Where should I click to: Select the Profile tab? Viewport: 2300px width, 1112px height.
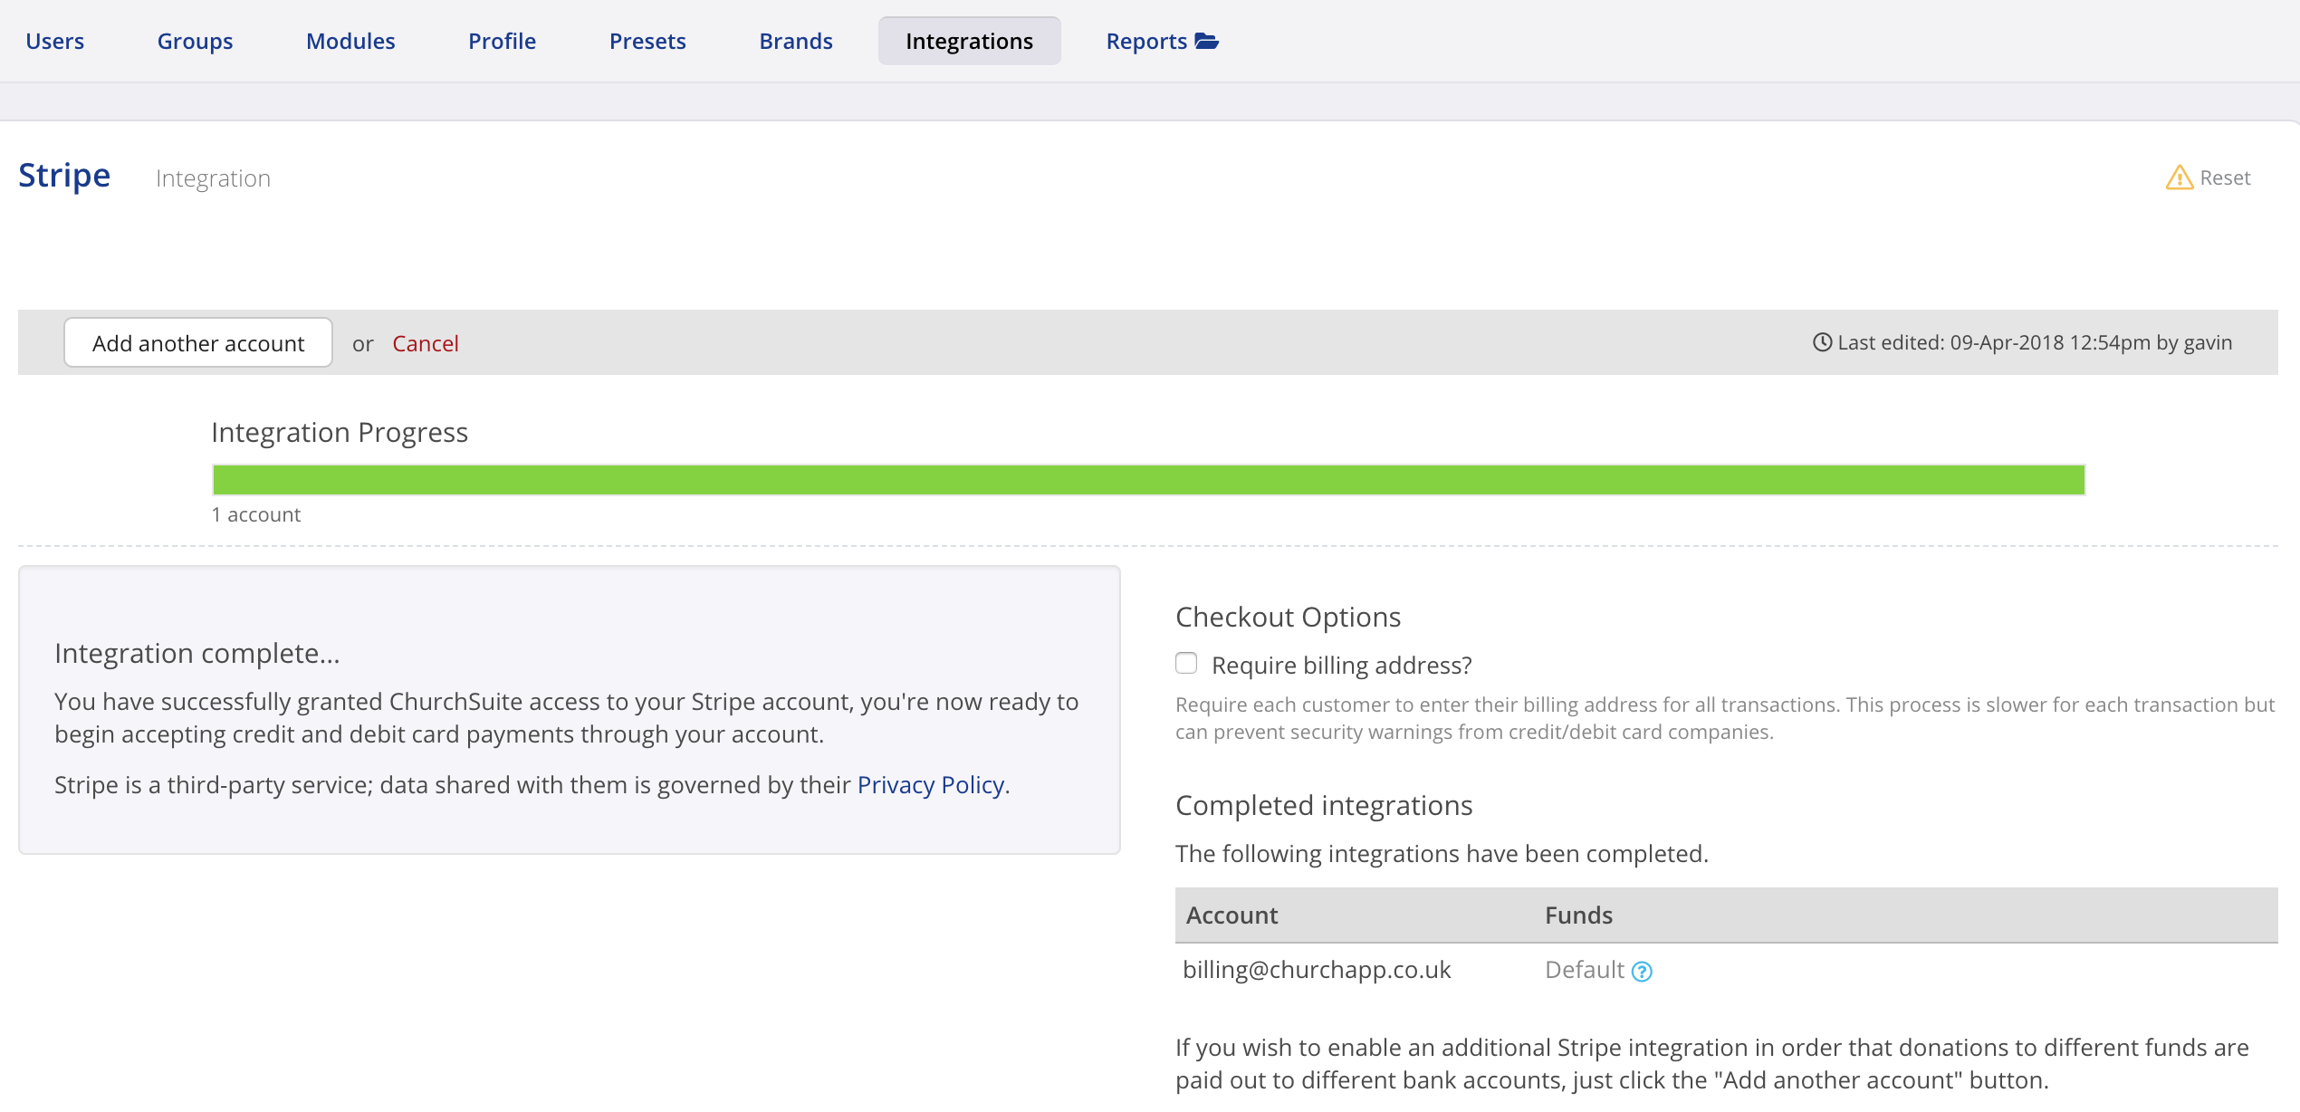(502, 42)
